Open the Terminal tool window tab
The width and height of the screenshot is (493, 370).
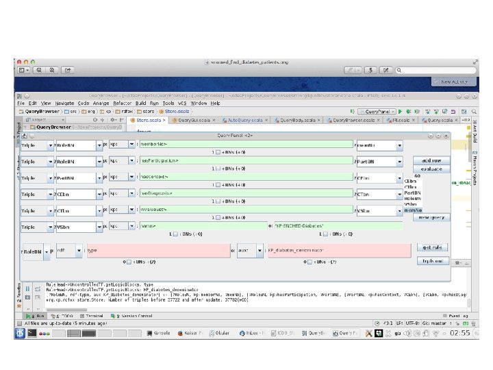[92, 316]
